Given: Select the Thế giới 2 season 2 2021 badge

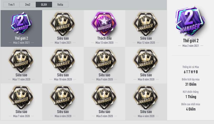Looking at the screenshot, I should coord(21,28).
